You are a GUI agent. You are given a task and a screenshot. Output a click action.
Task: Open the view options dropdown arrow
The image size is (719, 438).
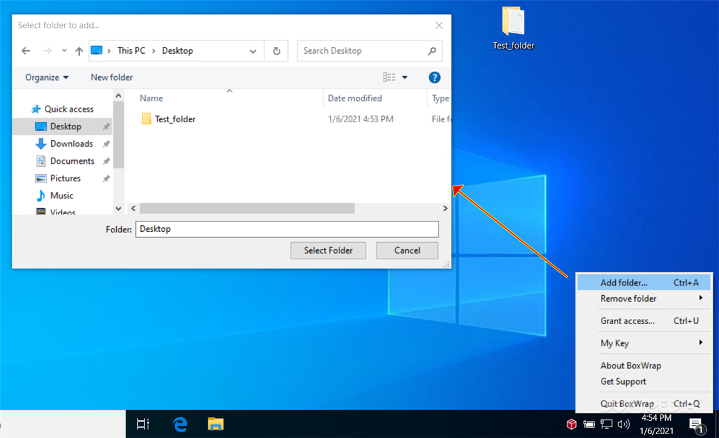pos(405,77)
